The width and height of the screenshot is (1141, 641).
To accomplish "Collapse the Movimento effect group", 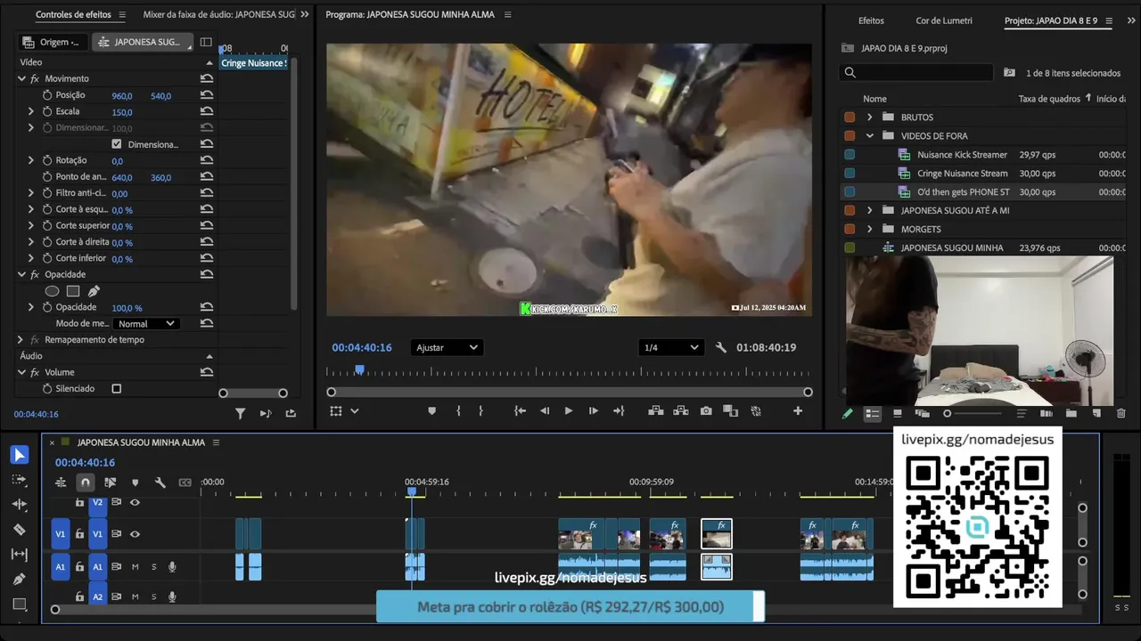I will [21, 78].
